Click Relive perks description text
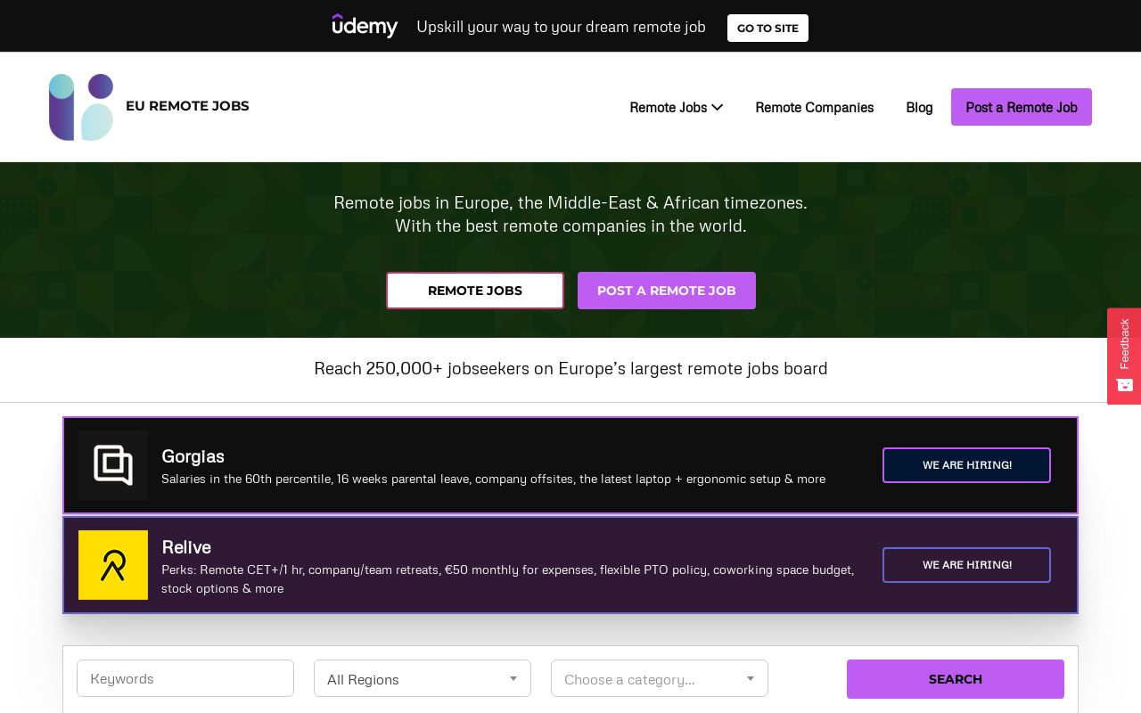This screenshot has width=1141, height=713. (508, 578)
